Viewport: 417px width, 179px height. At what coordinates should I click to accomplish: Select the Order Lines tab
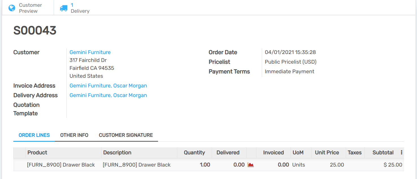(x=34, y=135)
